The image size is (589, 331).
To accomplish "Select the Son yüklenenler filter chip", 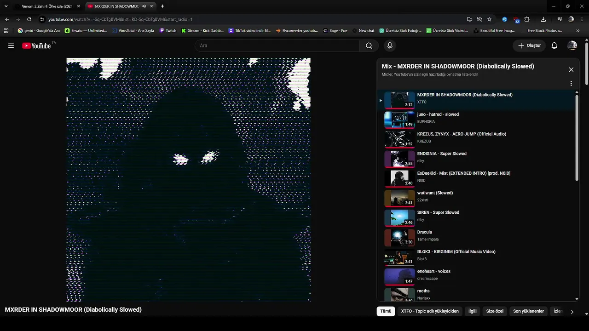I will (x=528, y=311).
